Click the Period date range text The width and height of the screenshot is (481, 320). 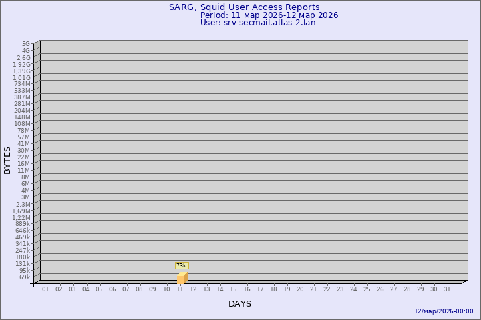coord(269,15)
